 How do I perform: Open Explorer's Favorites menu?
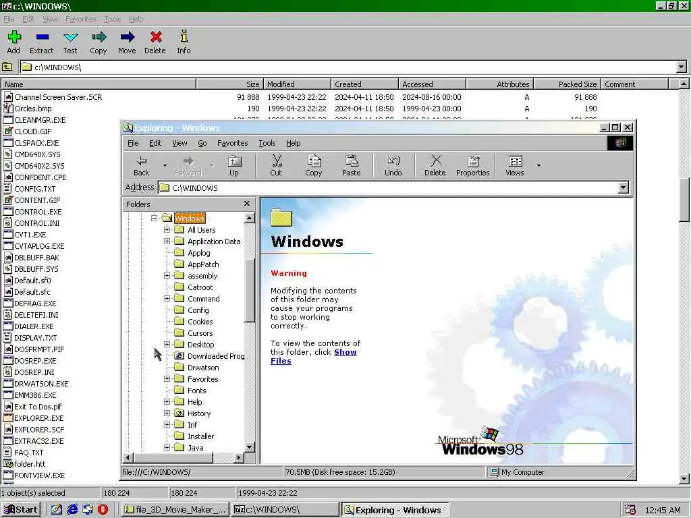click(x=232, y=143)
